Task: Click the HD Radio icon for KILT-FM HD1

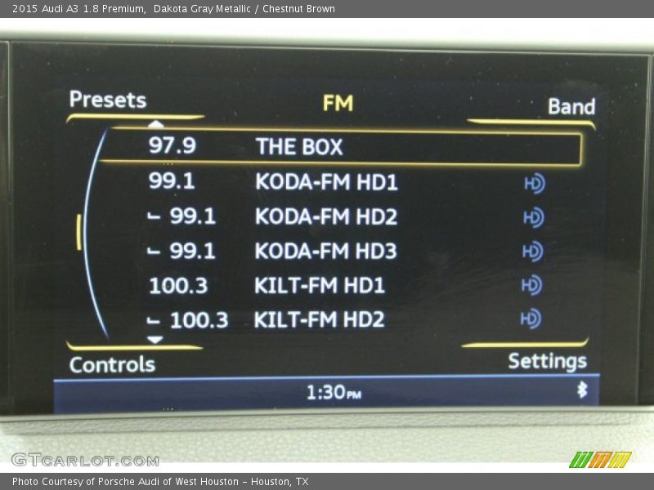Action: [532, 285]
